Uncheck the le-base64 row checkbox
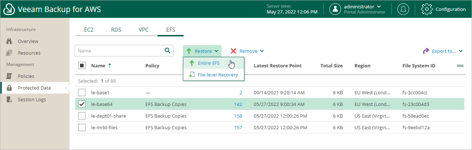This screenshot has width=472, height=150. (x=82, y=104)
